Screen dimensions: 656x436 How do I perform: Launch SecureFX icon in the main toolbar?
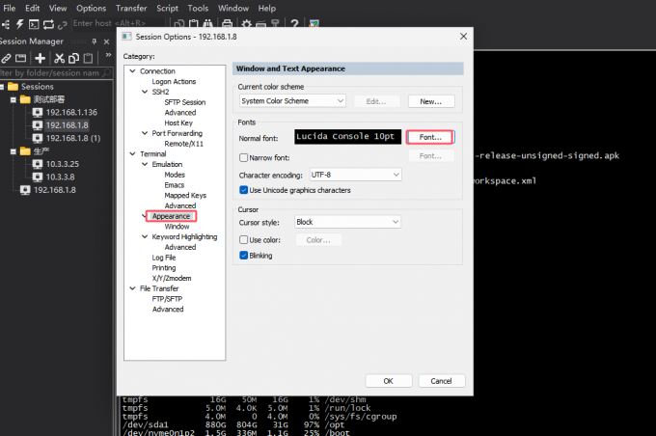tap(314, 24)
